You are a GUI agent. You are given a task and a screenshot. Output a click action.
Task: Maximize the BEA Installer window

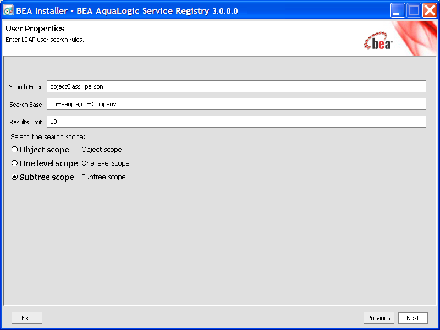tap(414, 10)
